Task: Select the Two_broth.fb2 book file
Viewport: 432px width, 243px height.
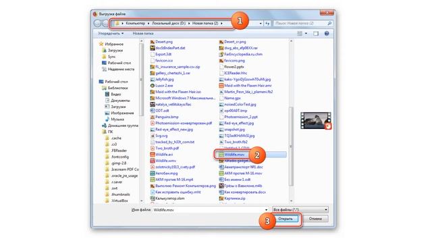Action: click(234, 142)
